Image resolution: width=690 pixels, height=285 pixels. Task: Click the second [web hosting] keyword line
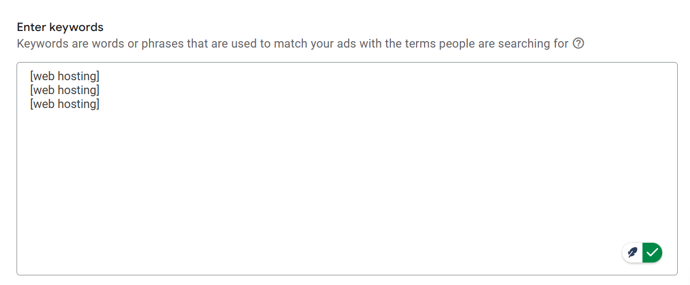point(65,90)
